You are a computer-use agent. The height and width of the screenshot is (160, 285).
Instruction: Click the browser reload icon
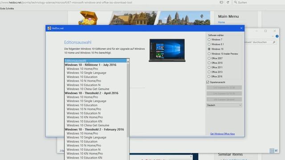click(228, 2)
